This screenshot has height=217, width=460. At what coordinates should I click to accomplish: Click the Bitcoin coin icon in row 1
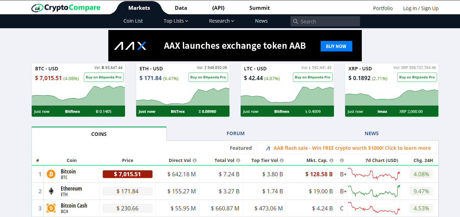51,174
